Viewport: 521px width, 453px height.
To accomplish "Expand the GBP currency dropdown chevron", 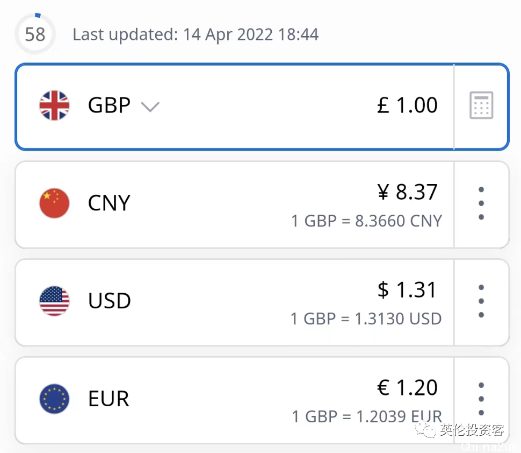I will 150,107.
